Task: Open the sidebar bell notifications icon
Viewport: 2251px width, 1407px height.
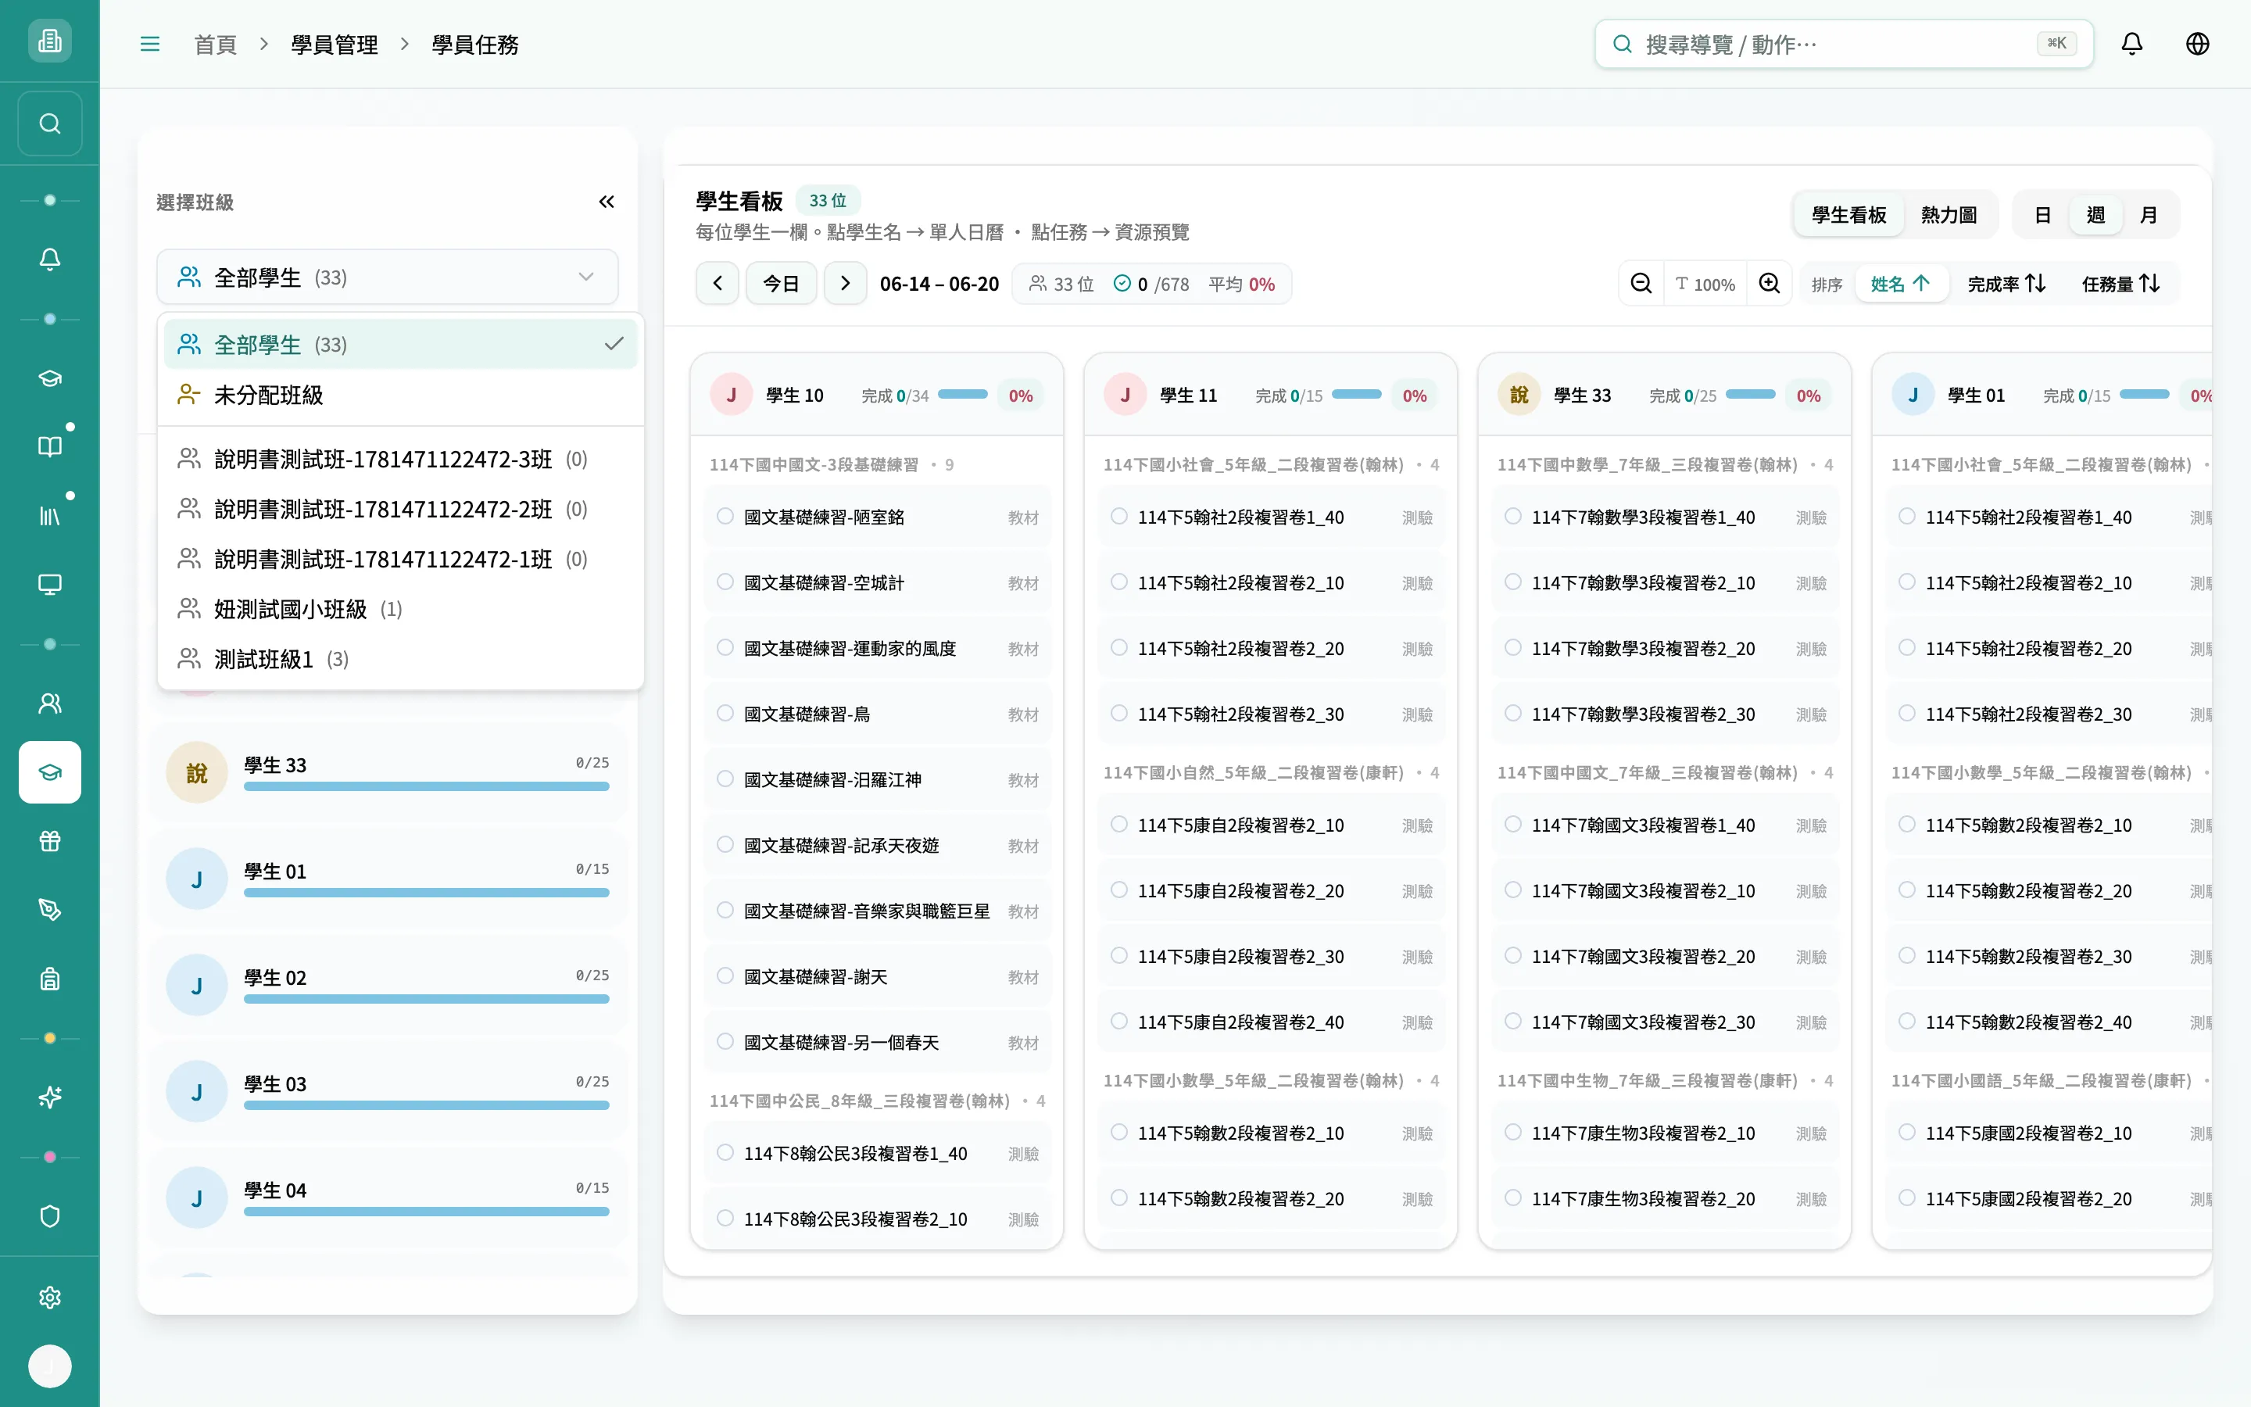Action: tap(49, 259)
